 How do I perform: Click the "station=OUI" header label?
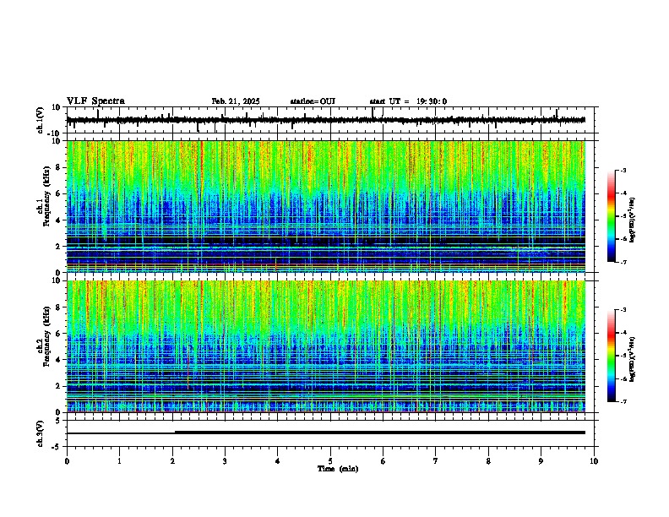pyautogui.click(x=313, y=101)
